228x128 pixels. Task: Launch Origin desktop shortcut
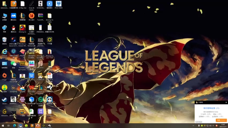(x=4, y=76)
